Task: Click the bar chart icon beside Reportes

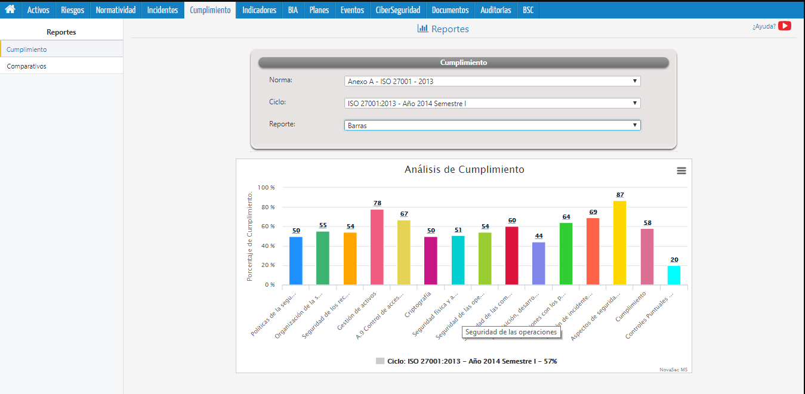Action: pos(422,29)
